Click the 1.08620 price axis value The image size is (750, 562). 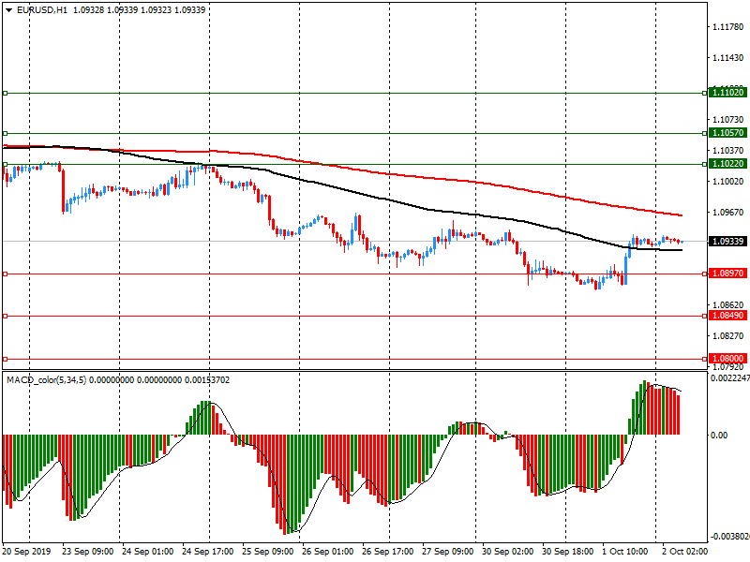(728, 305)
